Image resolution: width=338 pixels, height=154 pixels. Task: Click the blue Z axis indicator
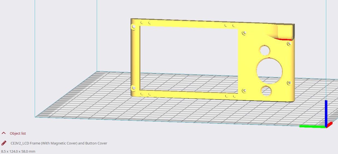pos(326,112)
